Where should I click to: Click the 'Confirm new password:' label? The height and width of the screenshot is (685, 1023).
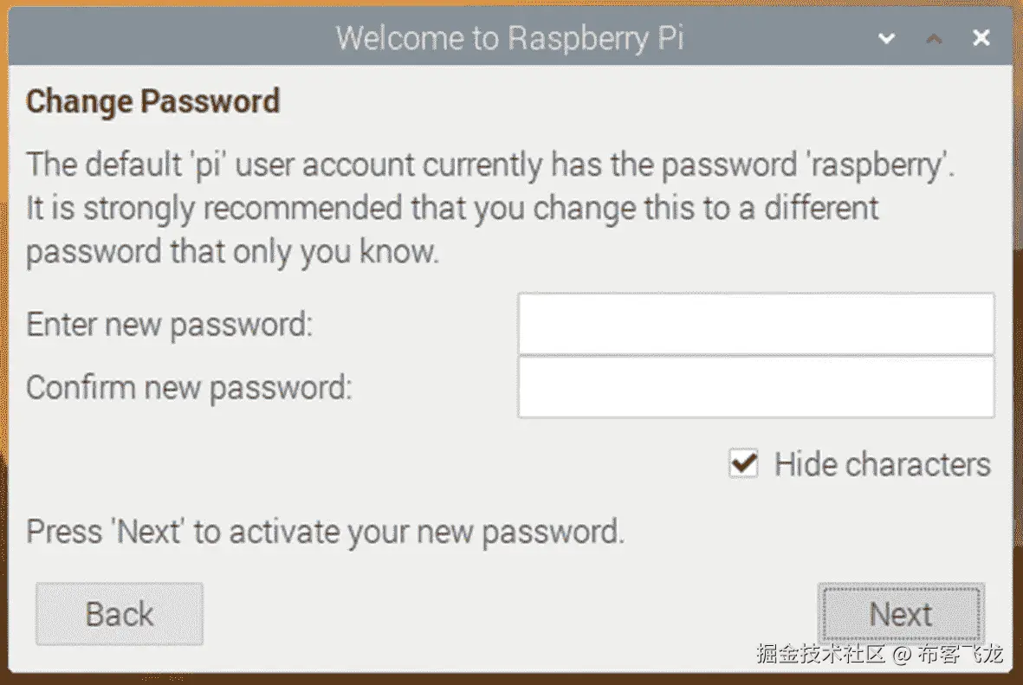189,388
